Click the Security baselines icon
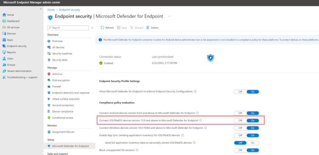Image resolution: width=319 pixels, height=155 pixels. click(x=49, y=53)
